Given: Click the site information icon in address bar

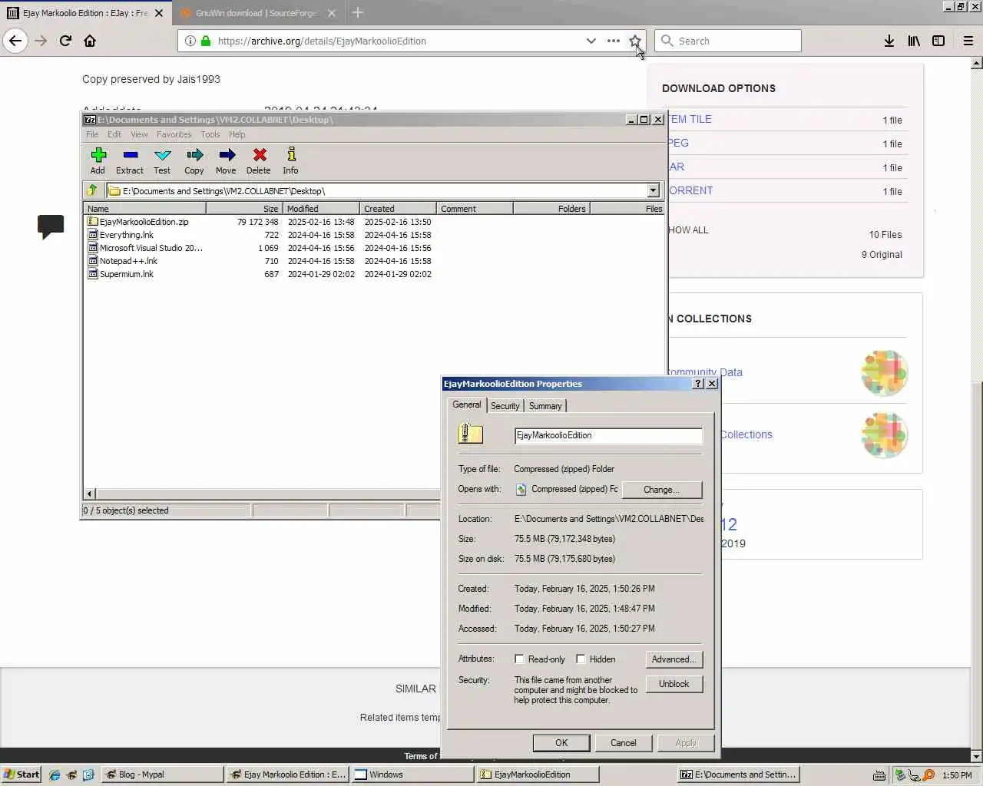Looking at the screenshot, I should tap(190, 41).
